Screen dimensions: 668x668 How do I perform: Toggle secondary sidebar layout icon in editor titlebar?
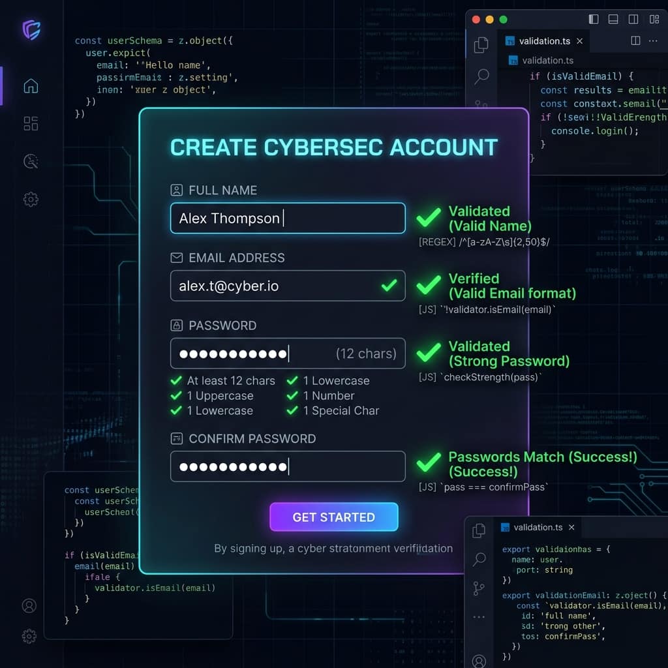[x=633, y=19]
